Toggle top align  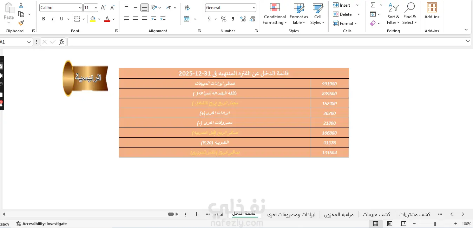(x=126, y=7)
